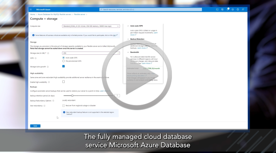
Task: Collapse the Bandwidth pricing section
Action: (128, 52)
